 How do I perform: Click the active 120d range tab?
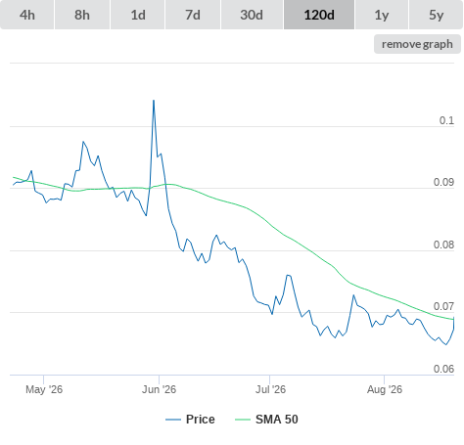point(319,15)
